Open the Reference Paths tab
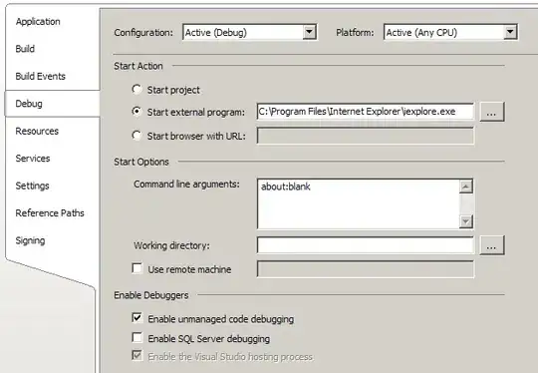 (50, 213)
